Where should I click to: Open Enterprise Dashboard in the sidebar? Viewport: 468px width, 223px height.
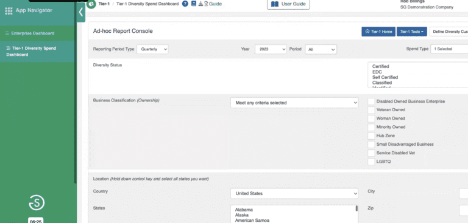click(37, 33)
